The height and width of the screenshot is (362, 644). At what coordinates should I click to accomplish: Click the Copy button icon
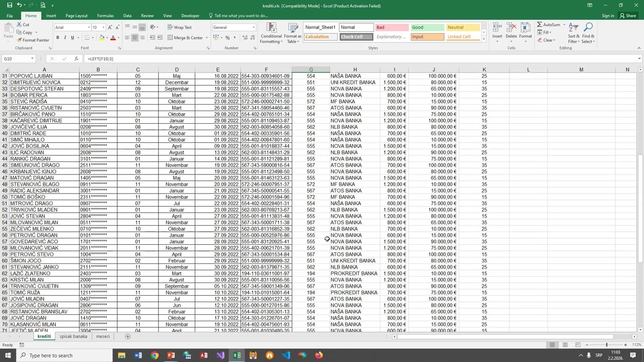(x=19, y=32)
